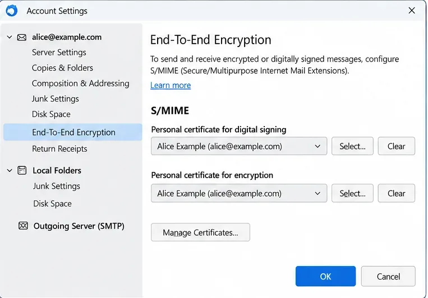Open Return Receipts settings
428x298 pixels.
(60, 149)
